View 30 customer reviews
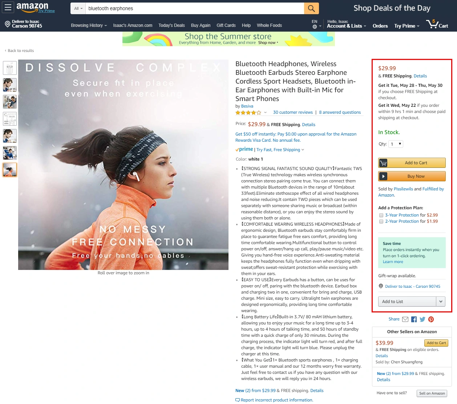This screenshot has width=457, height=404. click(x=293, y=112)
